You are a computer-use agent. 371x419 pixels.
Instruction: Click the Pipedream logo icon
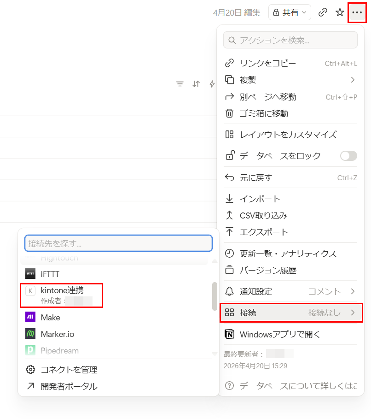[30, 350]
